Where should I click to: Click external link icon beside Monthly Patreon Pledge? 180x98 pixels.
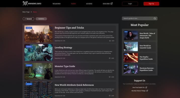147,91
